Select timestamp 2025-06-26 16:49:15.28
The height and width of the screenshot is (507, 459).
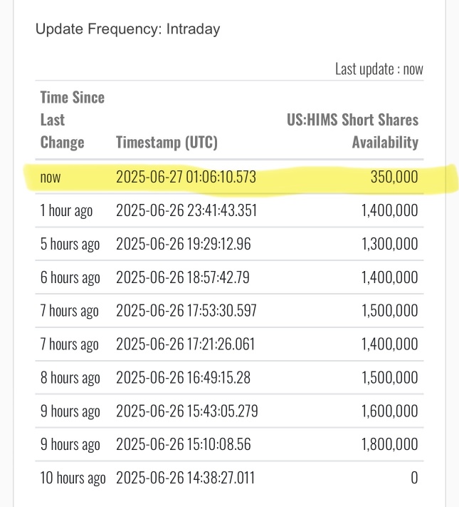(183, 378)
